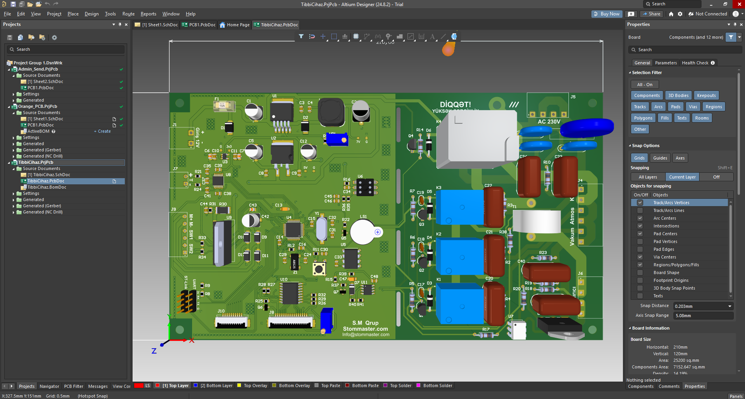Screen dimensions: 745x399
Task: Select the snap magnet tool in the Active Bar
Action: 312,36
